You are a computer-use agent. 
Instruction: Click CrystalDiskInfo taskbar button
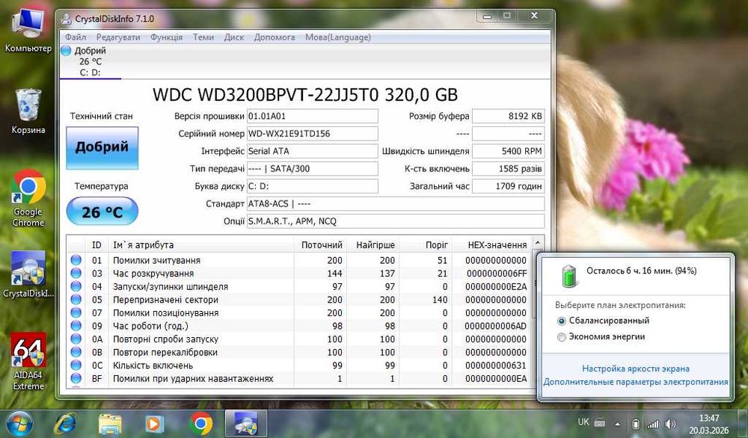coord(246,424)
